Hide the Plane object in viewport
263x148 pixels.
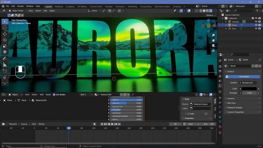click(256, 25)
